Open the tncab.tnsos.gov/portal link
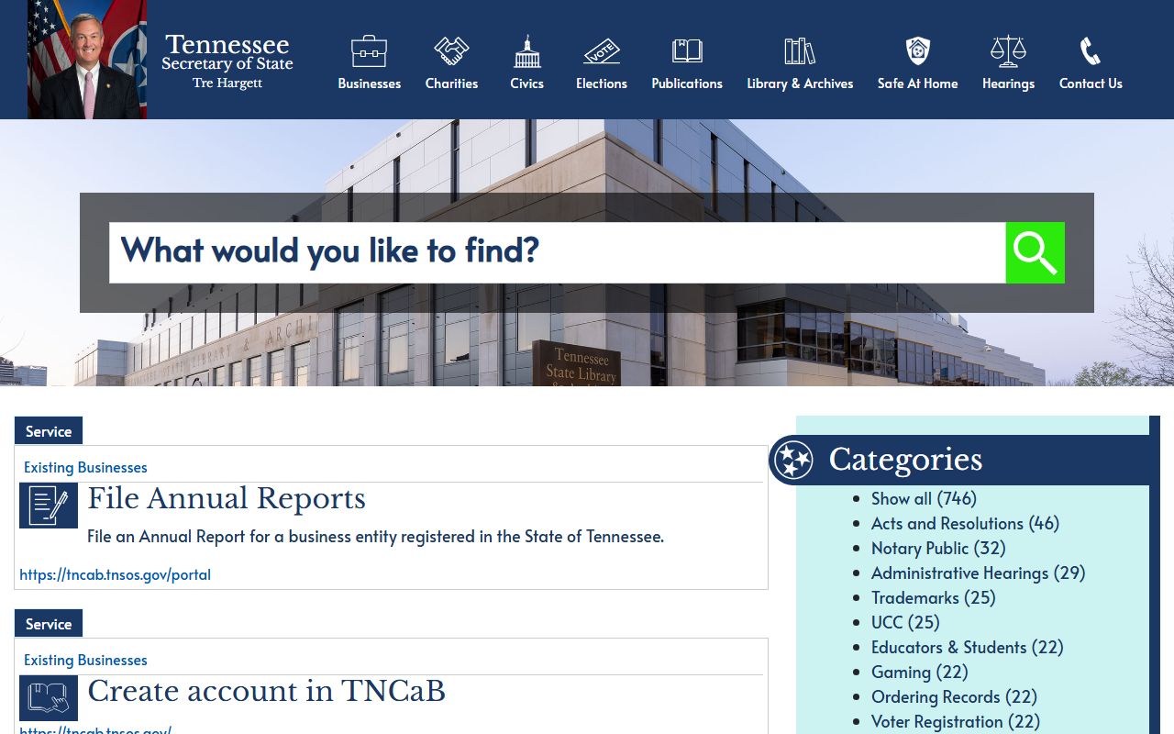Screen dimensions: 1174x734 click(x=115, y=574)
